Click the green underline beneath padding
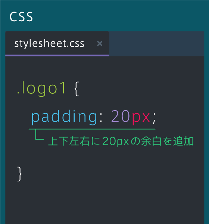The image size is (209, 224). point(92,129)
